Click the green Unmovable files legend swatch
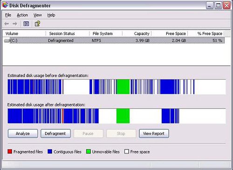The width and height of the screenshot is (233, 170). pos(89,151)
